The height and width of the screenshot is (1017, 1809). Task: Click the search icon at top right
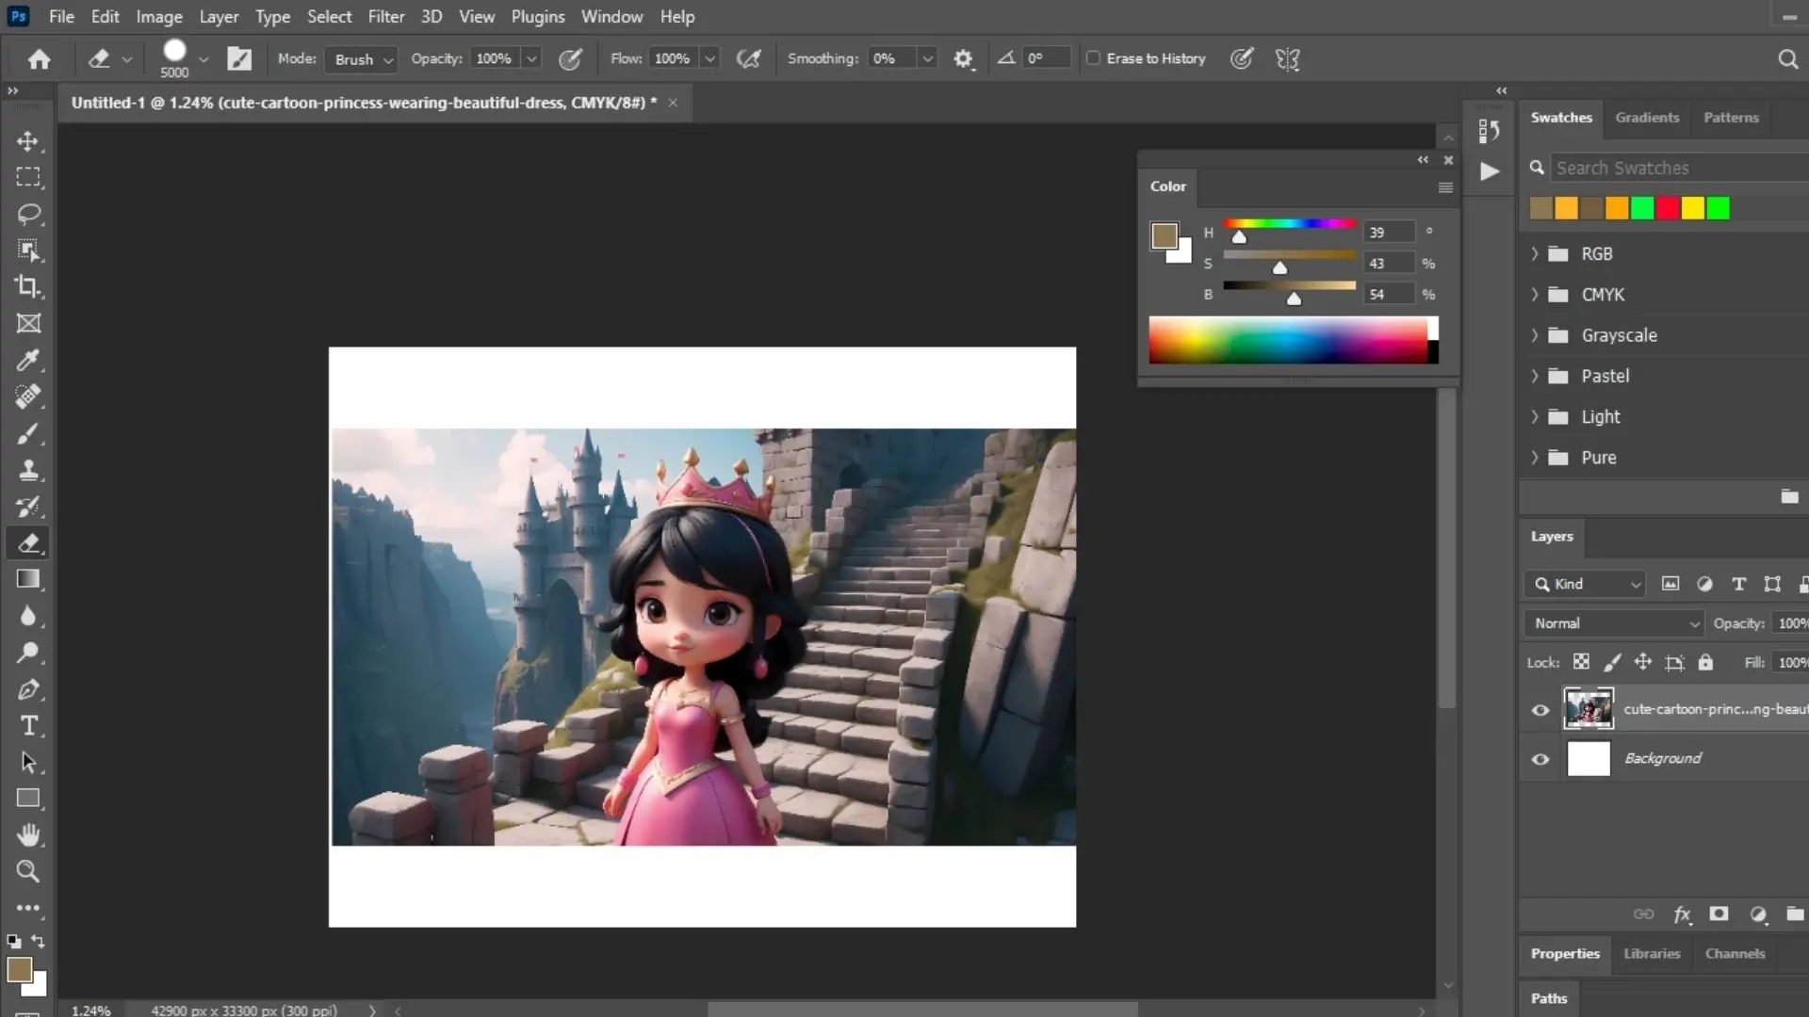point(1787,59)
